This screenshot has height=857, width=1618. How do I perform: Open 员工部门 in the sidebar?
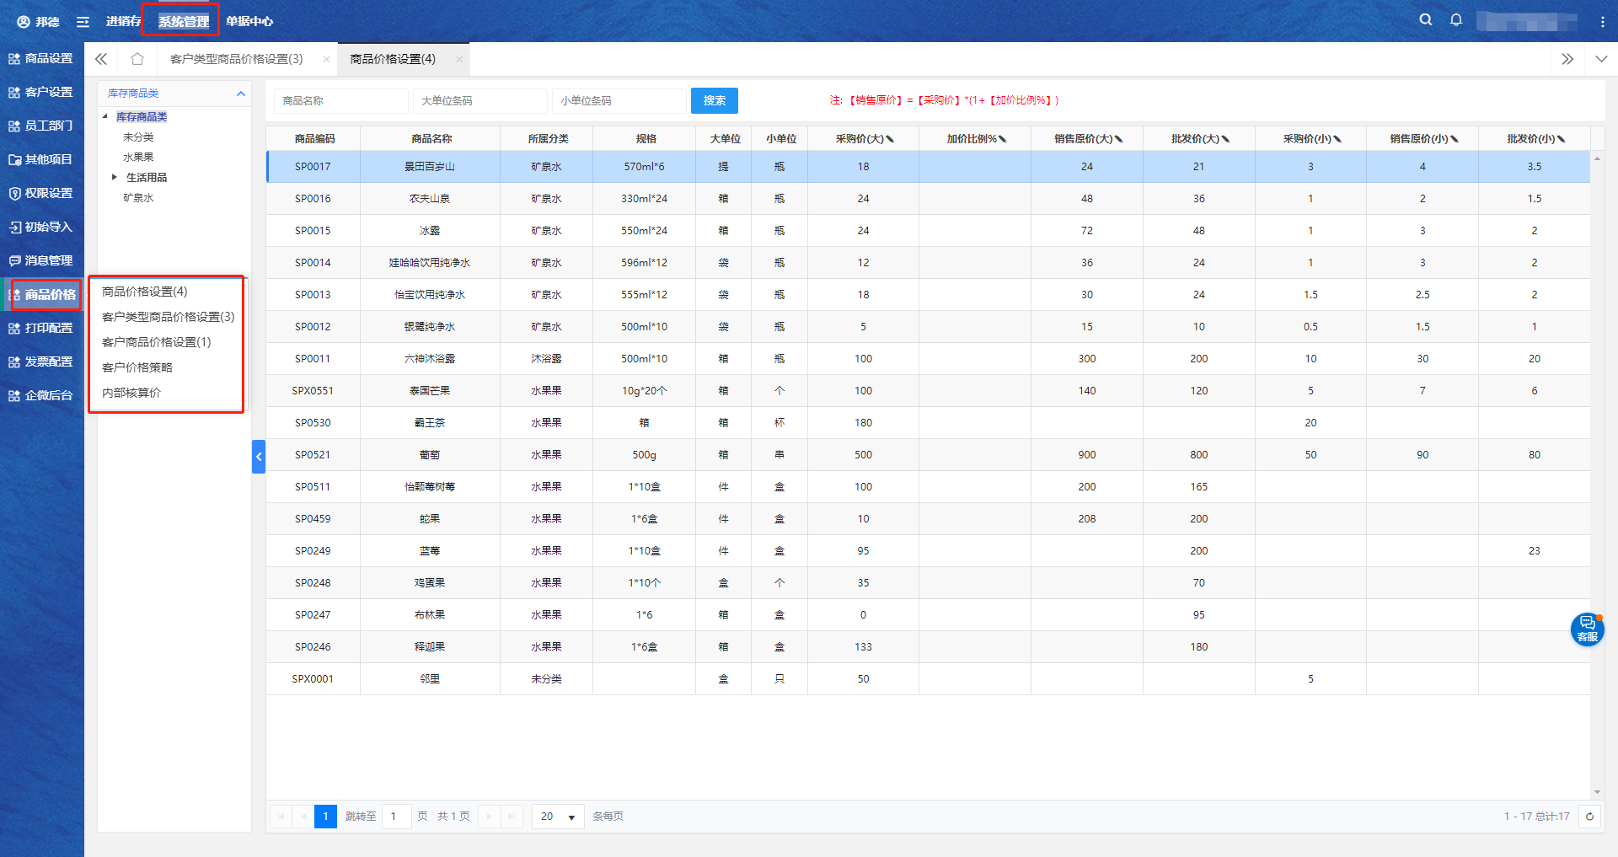(41, 126)
